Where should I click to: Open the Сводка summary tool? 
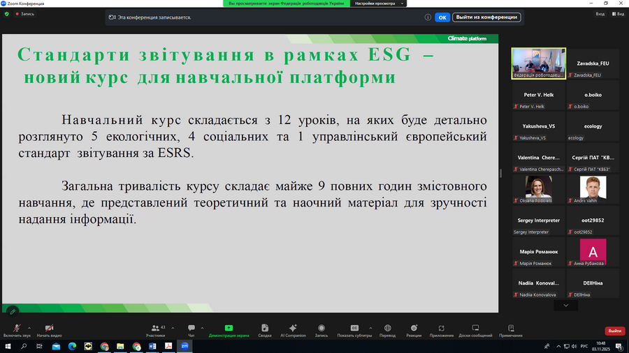click(264, 329)
